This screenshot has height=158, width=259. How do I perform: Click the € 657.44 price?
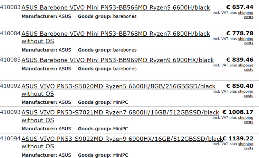(240, 7)
